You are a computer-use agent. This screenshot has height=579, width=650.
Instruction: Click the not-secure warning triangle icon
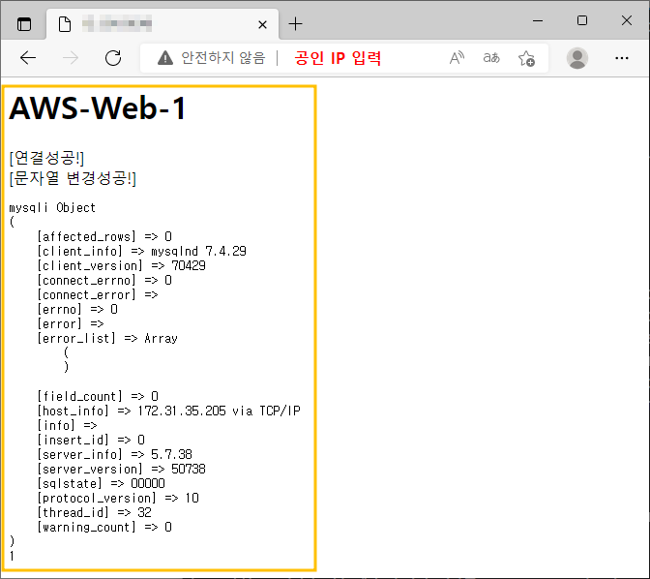pyautogui.click(x=165, y=58)
